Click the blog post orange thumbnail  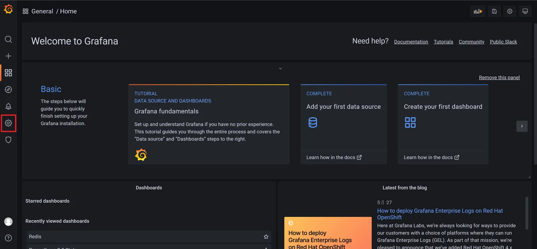(x=328, y=233)
